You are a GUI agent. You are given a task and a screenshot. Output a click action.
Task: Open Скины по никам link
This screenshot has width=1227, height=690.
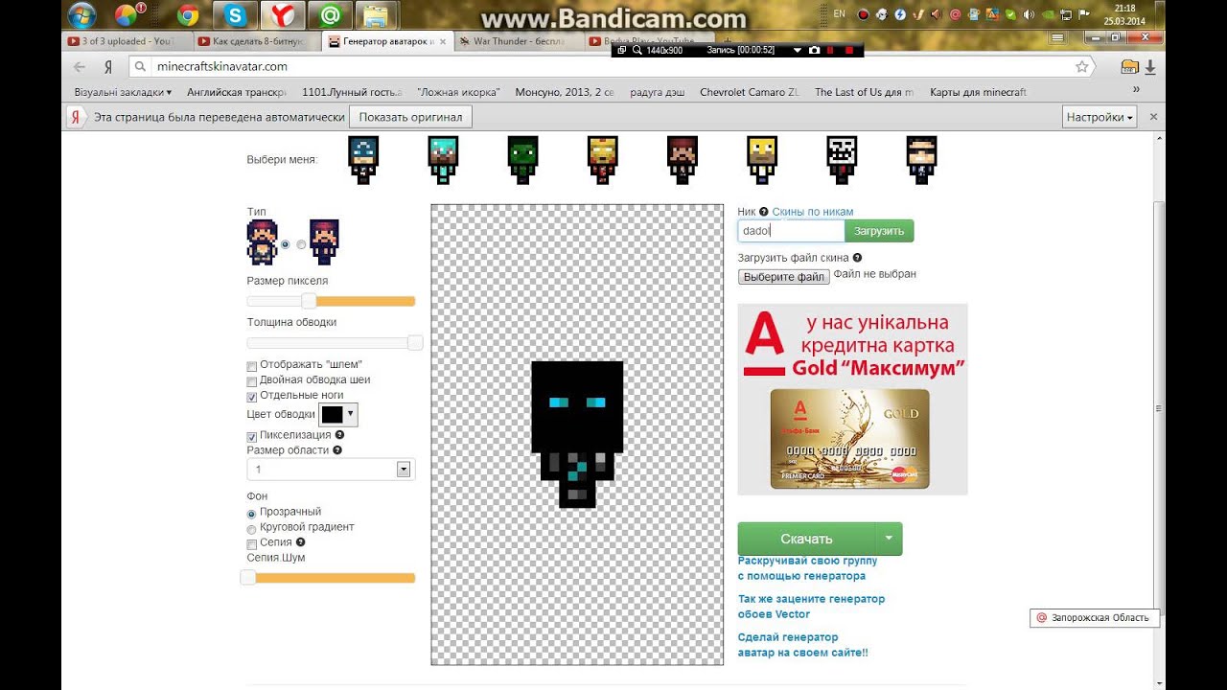coord(812,212)
